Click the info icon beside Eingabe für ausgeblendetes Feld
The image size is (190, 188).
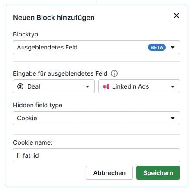(x=114, y=73)
